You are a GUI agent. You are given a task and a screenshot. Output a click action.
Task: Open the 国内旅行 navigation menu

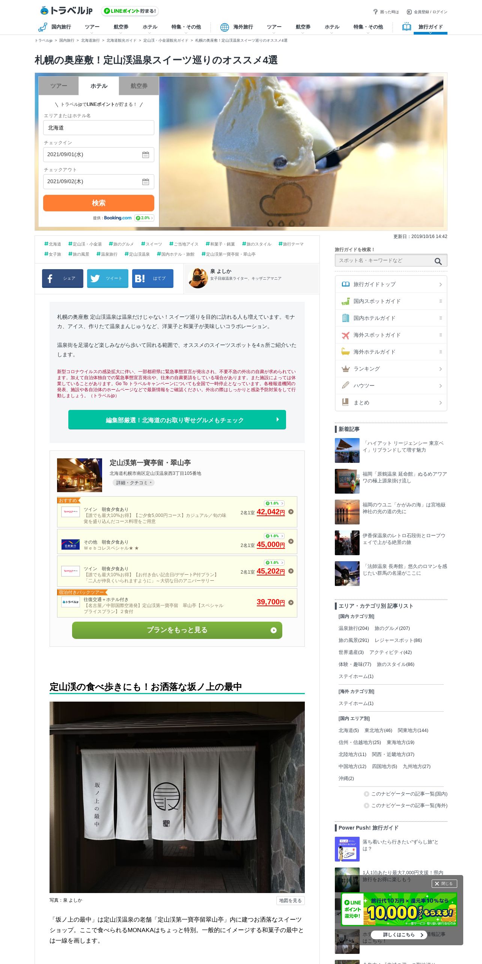pyautogui.click(x=55, y=27)
